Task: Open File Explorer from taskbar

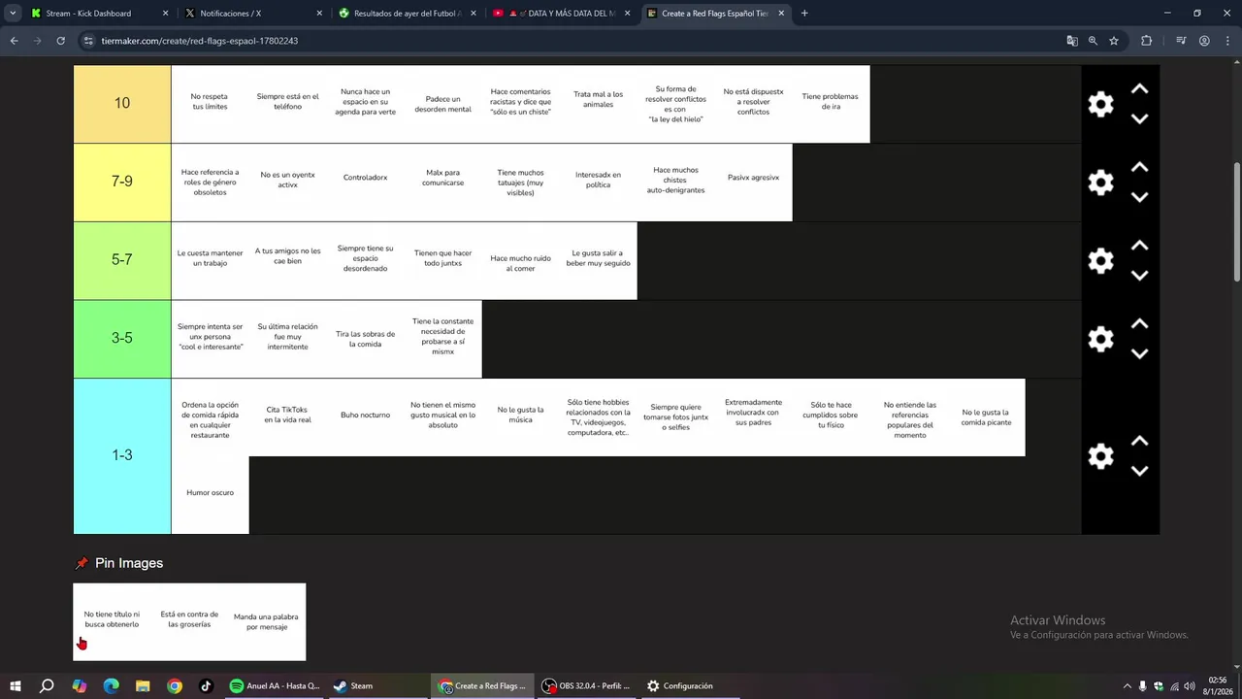Action: click(143, 685)
